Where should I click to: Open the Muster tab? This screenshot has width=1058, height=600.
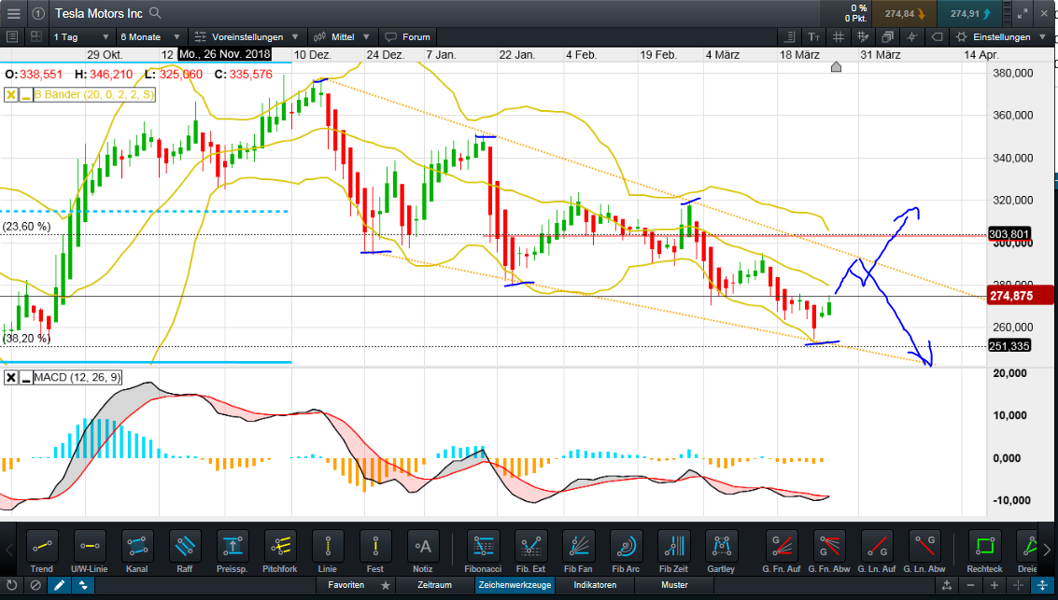[674, 585]
